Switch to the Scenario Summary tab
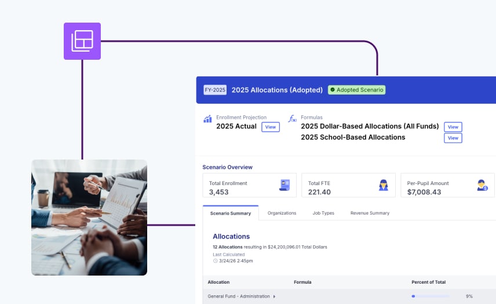Image resolution: width=496 pixels, height=304 pixels. coord(231,213)
